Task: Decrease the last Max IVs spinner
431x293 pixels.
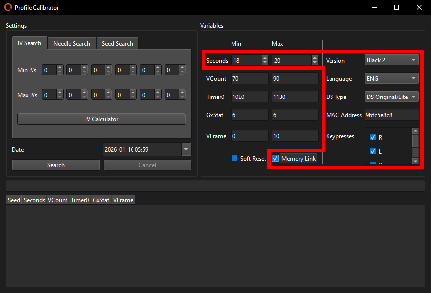Action: 182,97
